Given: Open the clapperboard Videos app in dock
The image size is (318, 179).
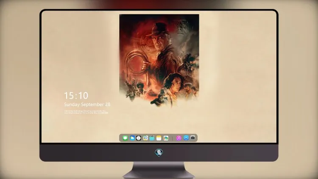Looking at the screenshot, I should click(x=152, y=138).
